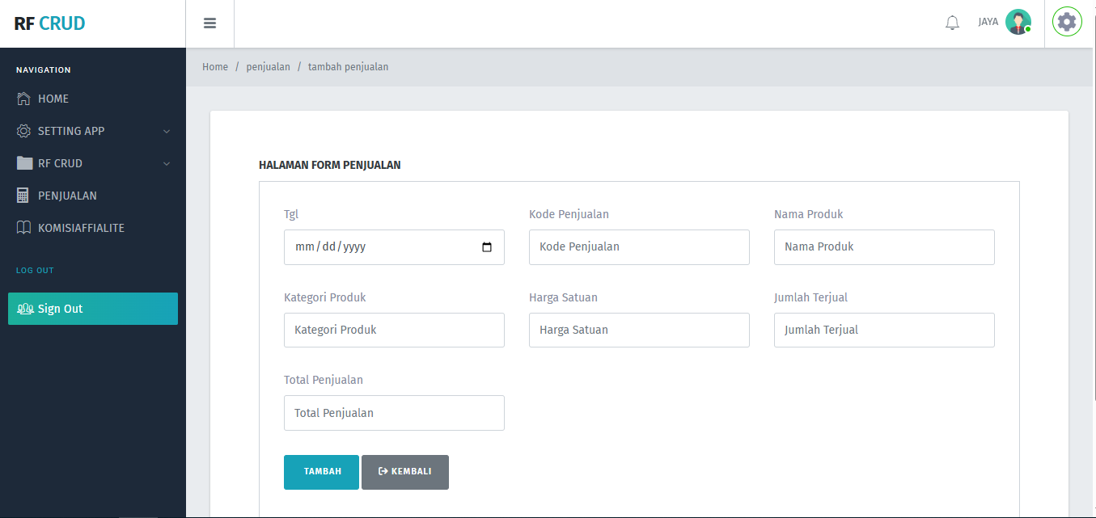
Task: Click the Kode Penjualan field label
Action: click(x=569, y=214)
